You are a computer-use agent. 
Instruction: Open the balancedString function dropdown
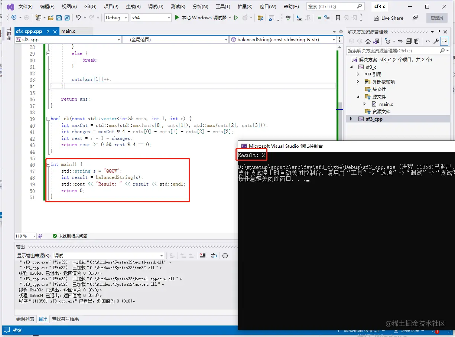pyautogui.click(x=334, y=39)
